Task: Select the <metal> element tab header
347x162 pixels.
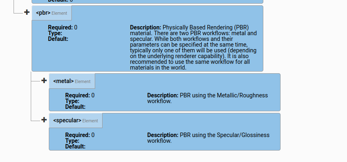Action: pyautogui.click(x=72, y=81)
